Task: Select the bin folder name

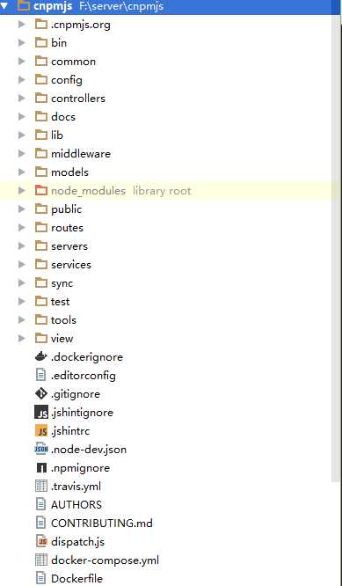Action: tap(59, 42)
